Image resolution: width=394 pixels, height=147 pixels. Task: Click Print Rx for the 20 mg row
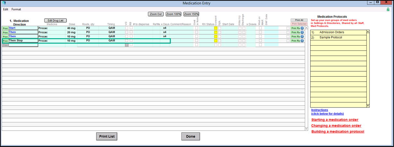tap(295, 32)
